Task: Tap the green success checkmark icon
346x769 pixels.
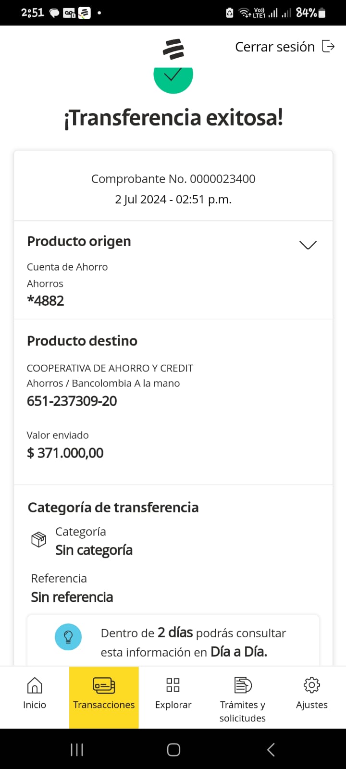Action: pos(173,78)
